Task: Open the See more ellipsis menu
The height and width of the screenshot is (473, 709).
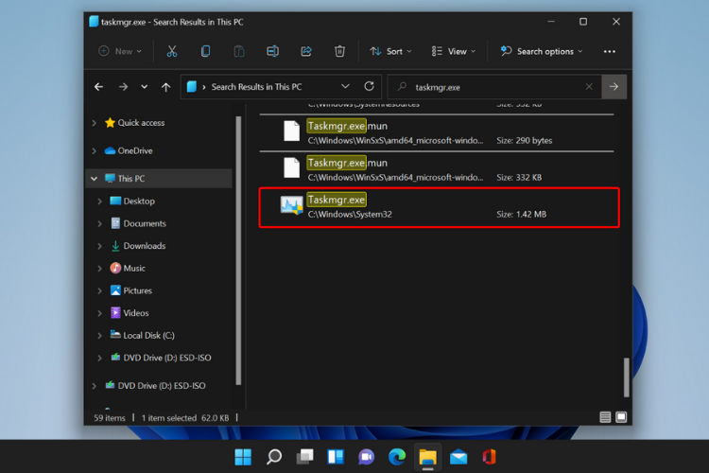Action: pyautogui.click(x=610, y=52)
